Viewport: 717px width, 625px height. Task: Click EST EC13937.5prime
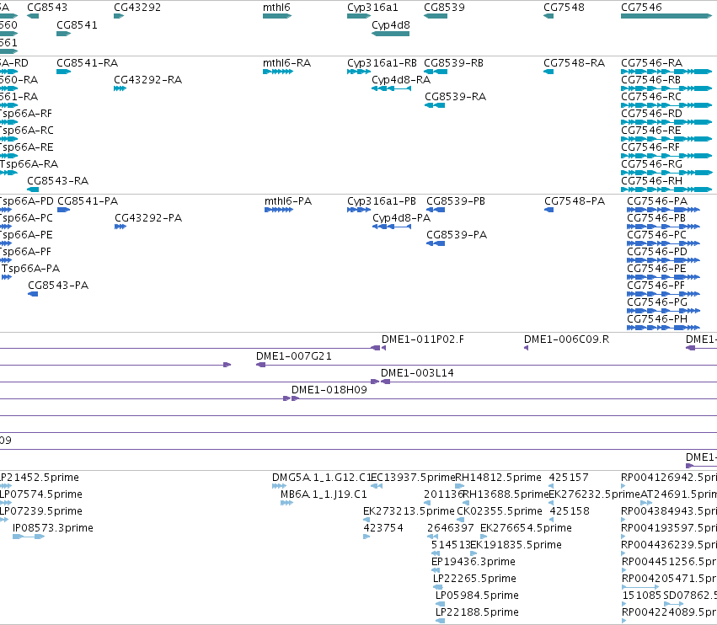click(413, 478)
